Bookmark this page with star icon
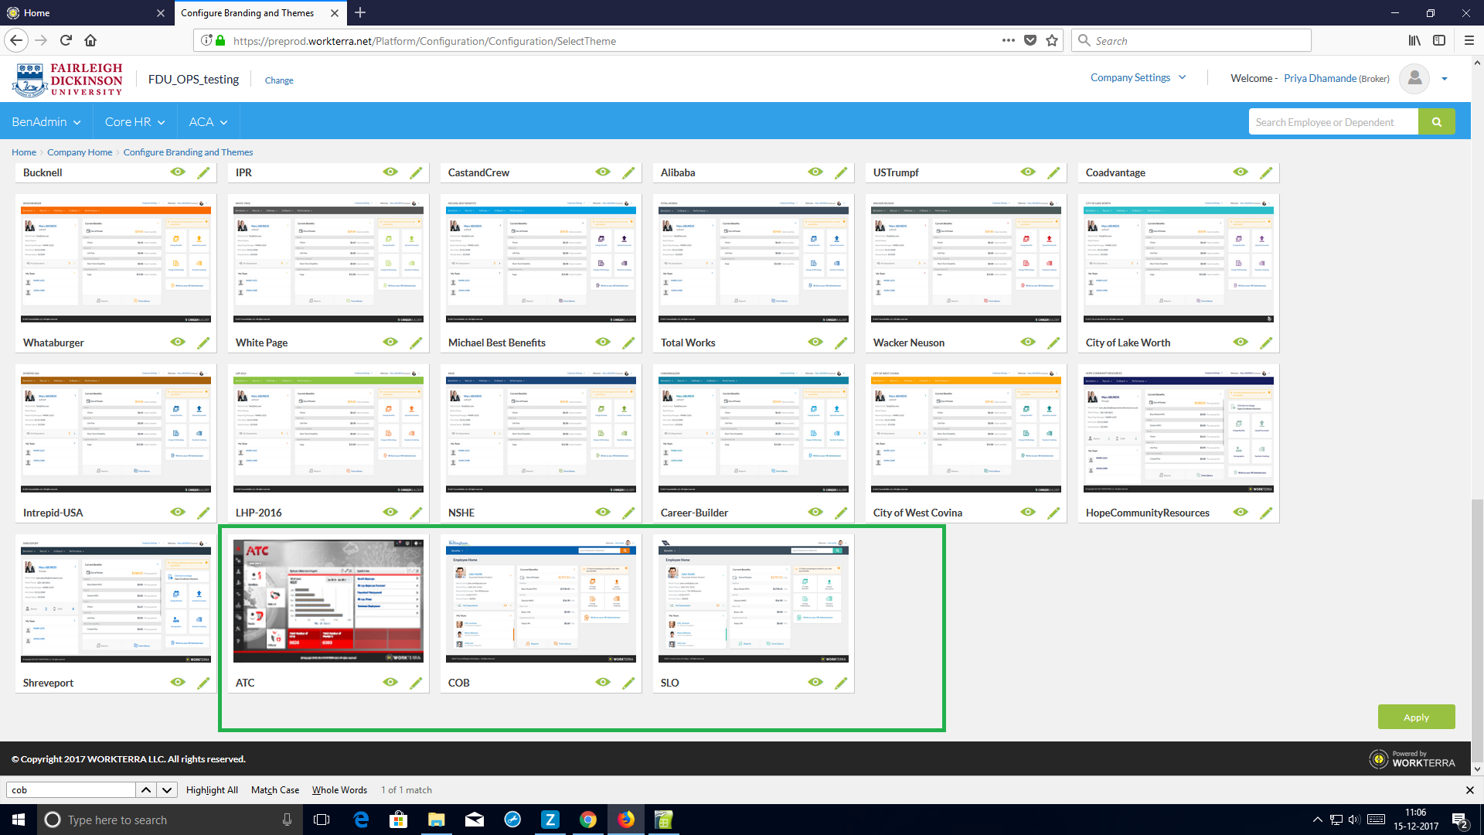Screen dimensions: 1484x835 1052,40
